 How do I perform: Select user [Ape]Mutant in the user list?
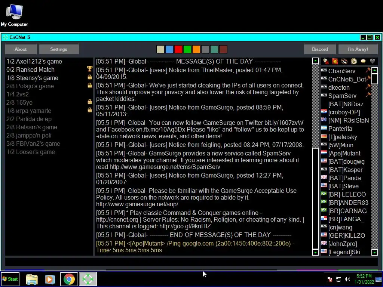[346, 153]
